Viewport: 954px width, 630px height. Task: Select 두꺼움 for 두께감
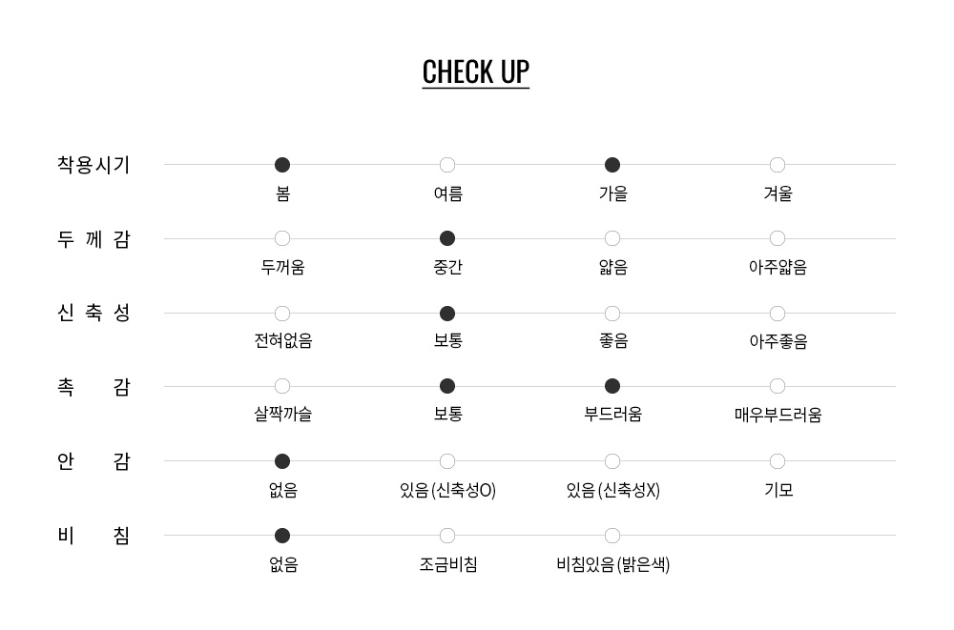(282, 238)
